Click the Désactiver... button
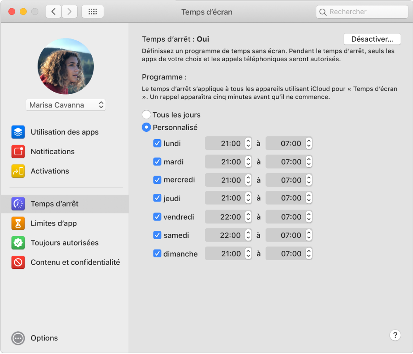Viewport: 413px width, 354px height. pyautogui.click(x=372, y=39)
